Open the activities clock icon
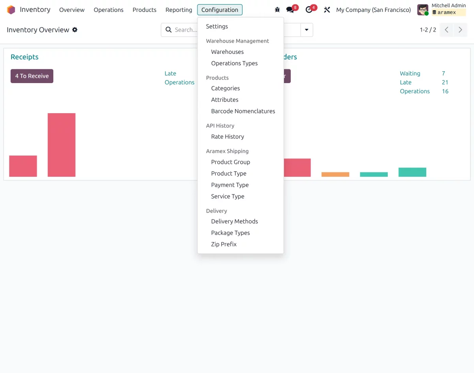The image size is (474, 373). pyautogui.click(x=309, y=10)
